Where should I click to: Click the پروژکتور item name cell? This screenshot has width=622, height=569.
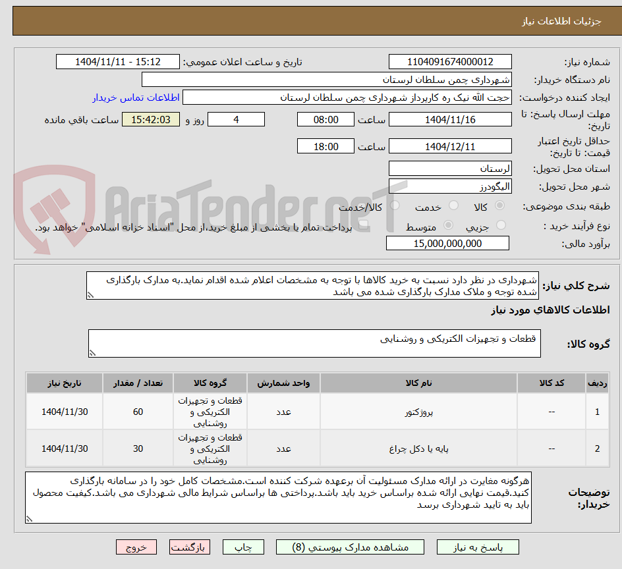pos(418,412)
